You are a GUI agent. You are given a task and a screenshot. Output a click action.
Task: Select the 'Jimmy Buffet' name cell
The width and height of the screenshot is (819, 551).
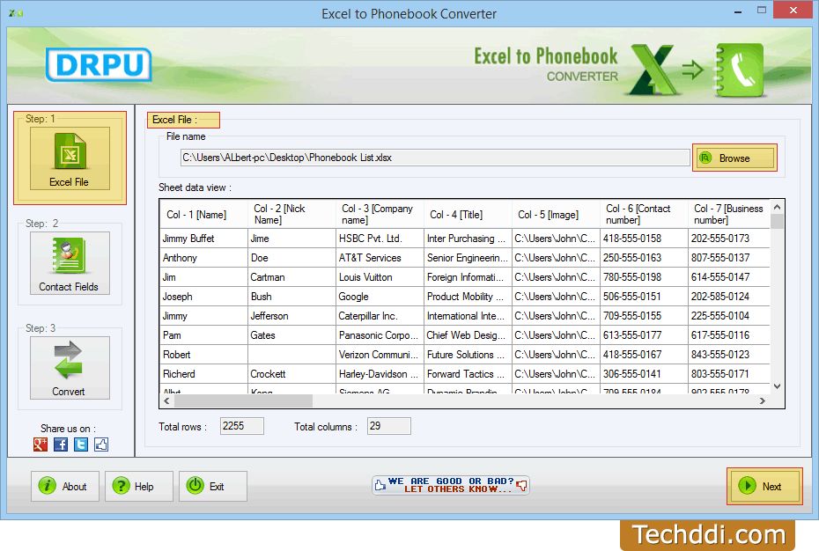pyautogui.click(x=203, y=239)
